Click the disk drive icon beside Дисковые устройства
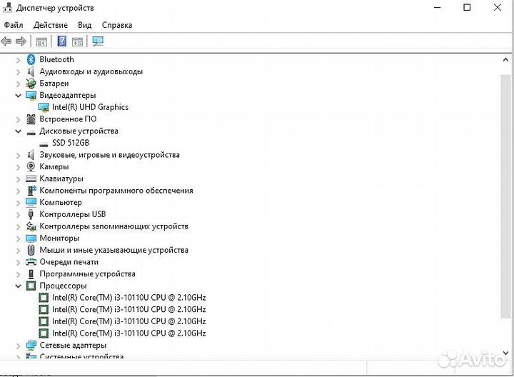The width and height of the screenshot is (514, 377). click(x=31, y=133)
